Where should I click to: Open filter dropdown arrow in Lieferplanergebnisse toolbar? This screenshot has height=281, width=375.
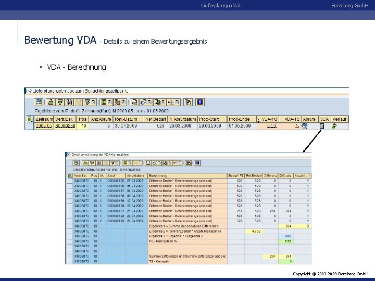(94, 103)
